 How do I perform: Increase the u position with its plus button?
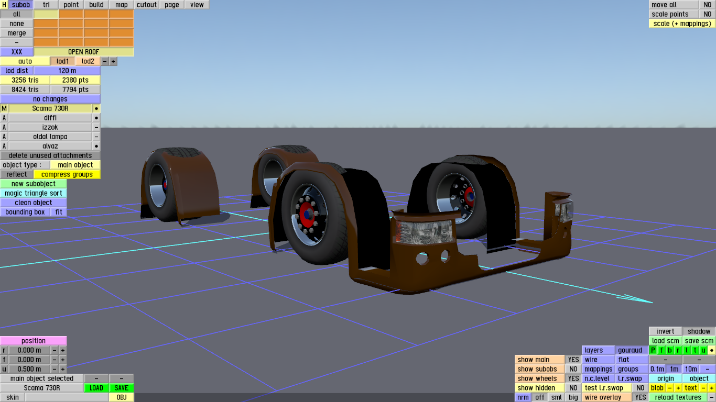tap(63, 369)
